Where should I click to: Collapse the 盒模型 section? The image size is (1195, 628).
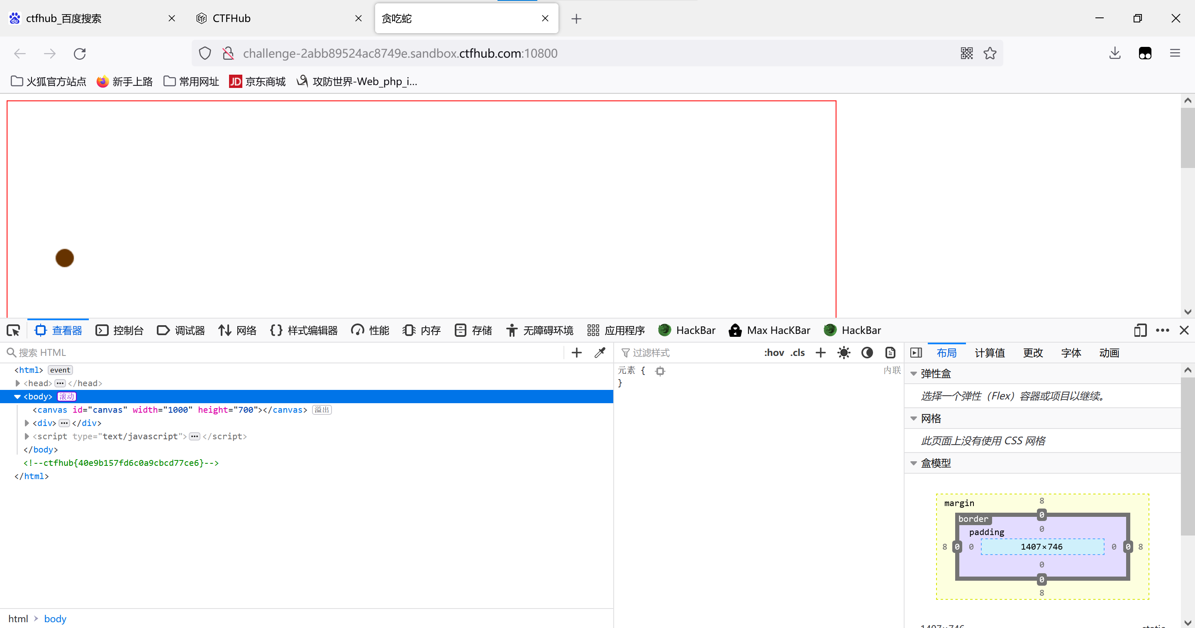click(x=914, y=463)
